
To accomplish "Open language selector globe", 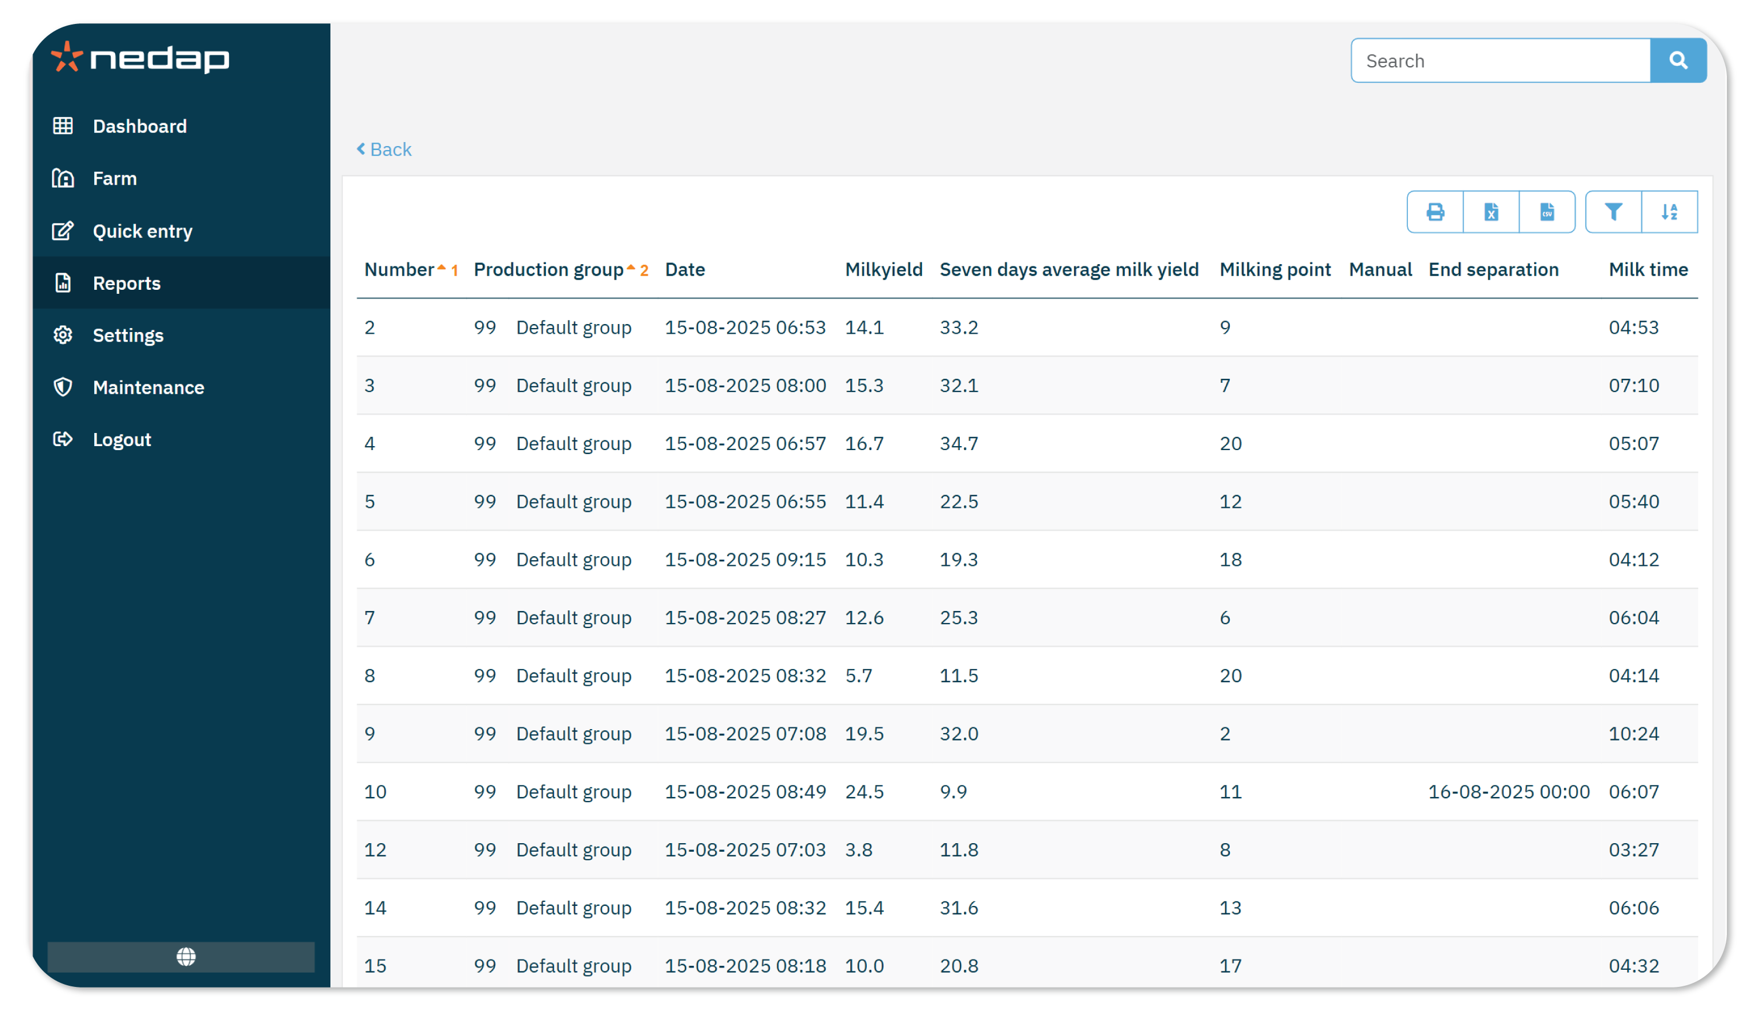I will pos(186,957).
